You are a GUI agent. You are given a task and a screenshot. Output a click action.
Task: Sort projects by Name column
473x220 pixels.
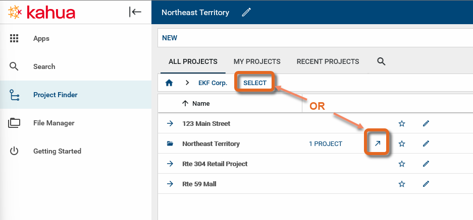click(x=201, y=103)
